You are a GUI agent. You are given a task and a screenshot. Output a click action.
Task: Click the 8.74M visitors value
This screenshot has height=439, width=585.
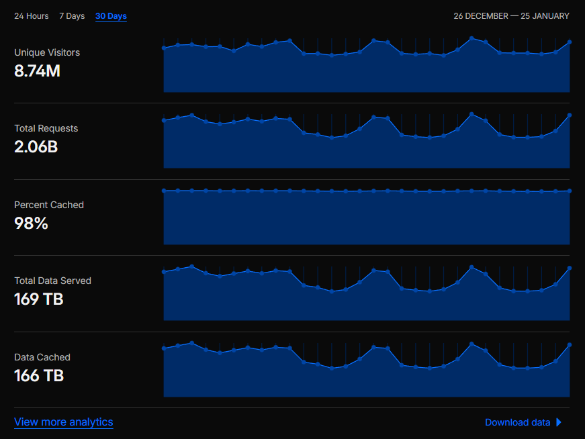pyautogui.click(x=38, y=70)
